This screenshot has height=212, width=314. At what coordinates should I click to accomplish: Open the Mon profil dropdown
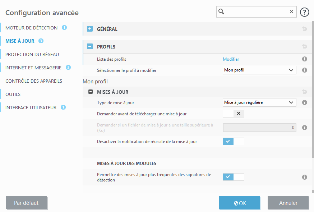[259, 70]
